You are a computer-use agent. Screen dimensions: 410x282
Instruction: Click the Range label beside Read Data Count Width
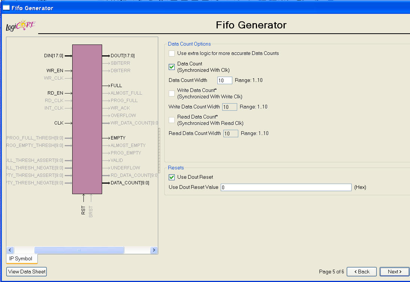(x=255, y=134)
